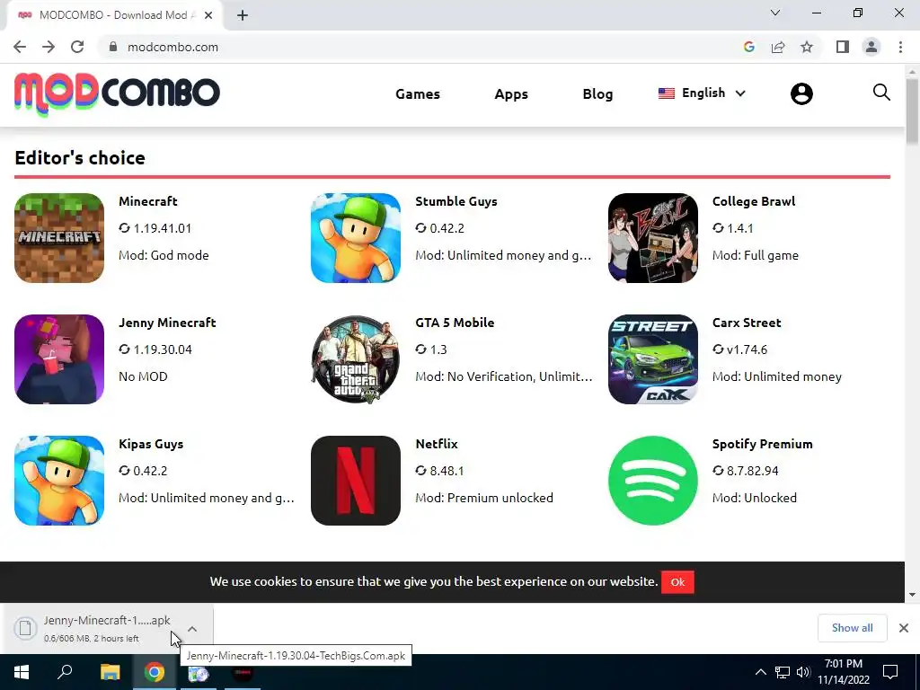Reload the page with refresh icon
This screenshot has height=690, width=920.
click(77, 47)
